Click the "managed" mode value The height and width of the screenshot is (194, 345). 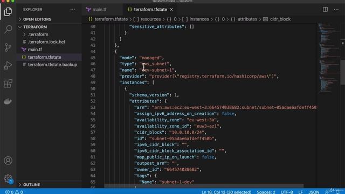150,58
